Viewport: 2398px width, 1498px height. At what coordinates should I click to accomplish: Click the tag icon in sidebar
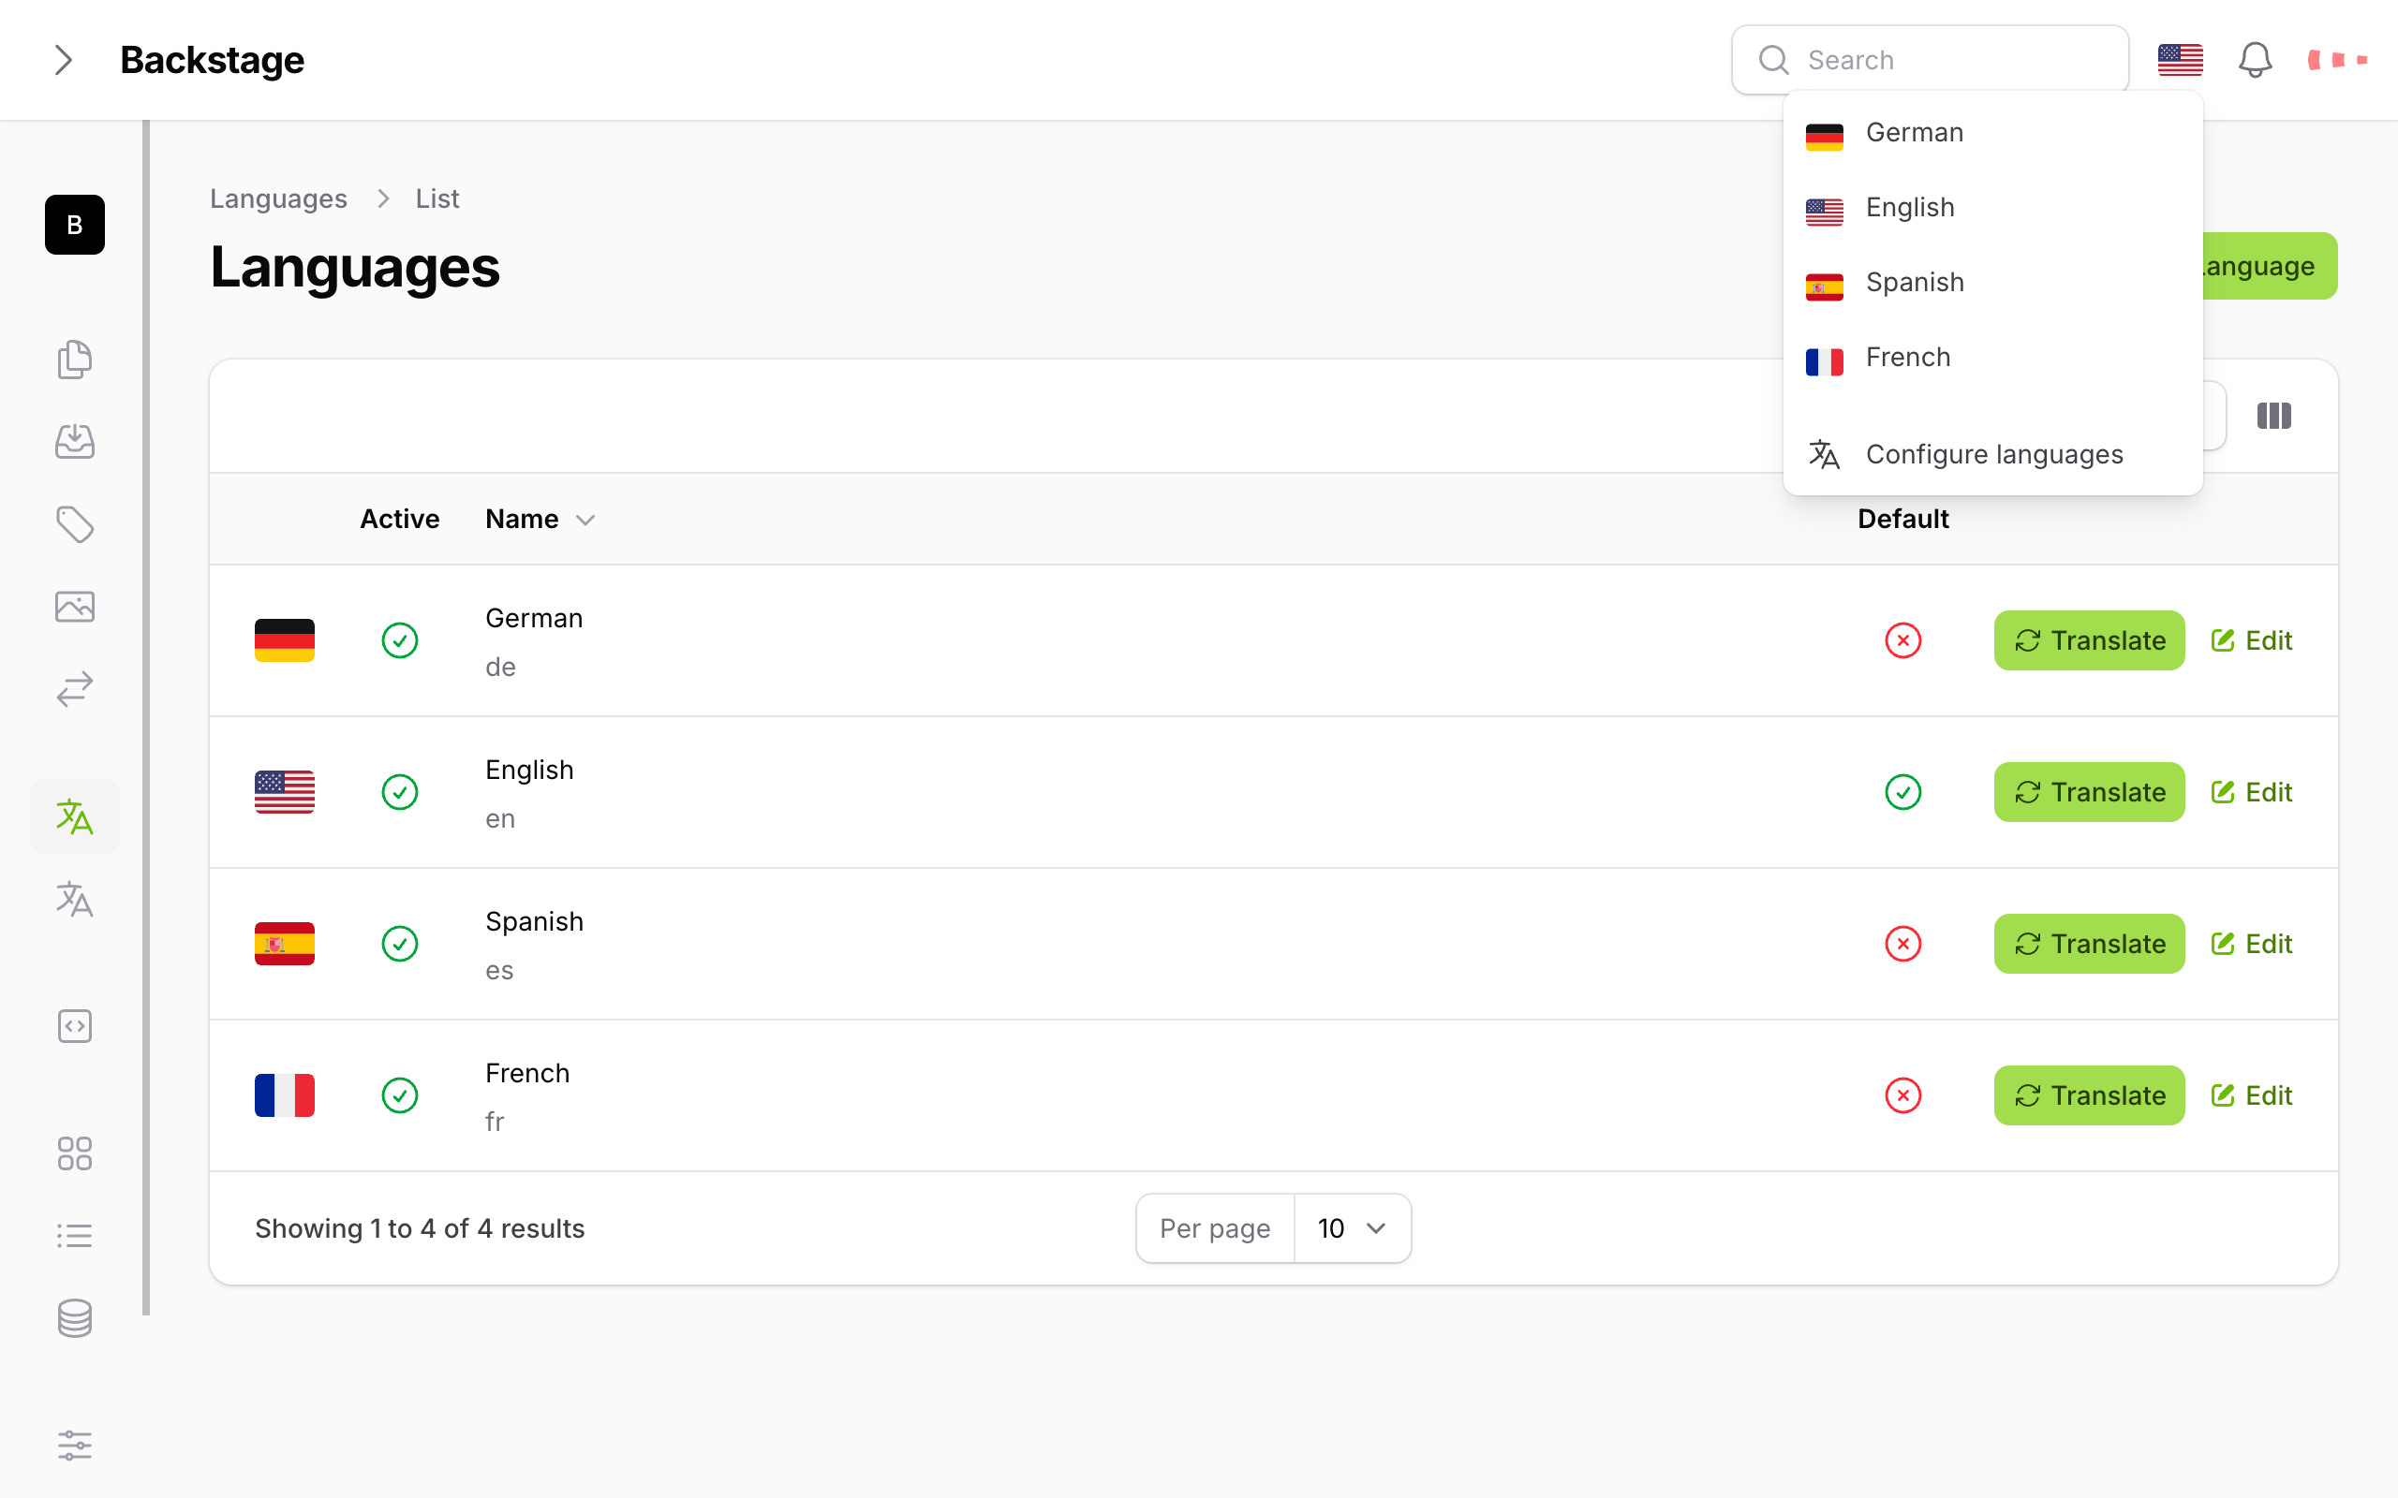[x=74, y=524]
